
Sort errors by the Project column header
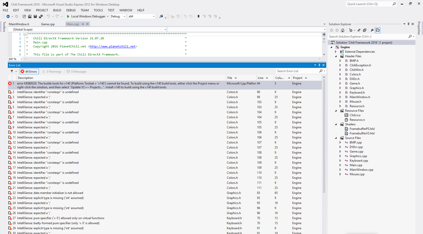(x=307, y=78)
